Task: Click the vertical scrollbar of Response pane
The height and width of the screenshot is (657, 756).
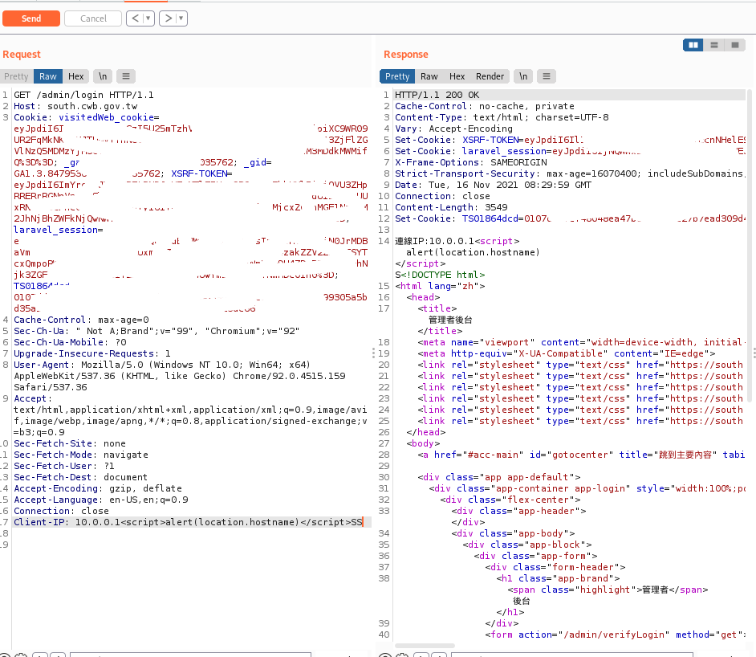Action: 750,246
